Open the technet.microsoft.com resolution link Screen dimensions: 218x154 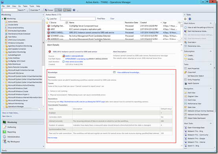[x=82, y=101]
